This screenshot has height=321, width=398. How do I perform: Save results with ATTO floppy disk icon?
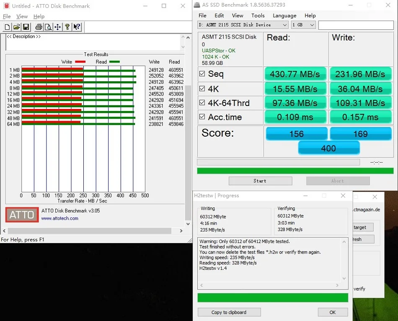pos(26,27)
